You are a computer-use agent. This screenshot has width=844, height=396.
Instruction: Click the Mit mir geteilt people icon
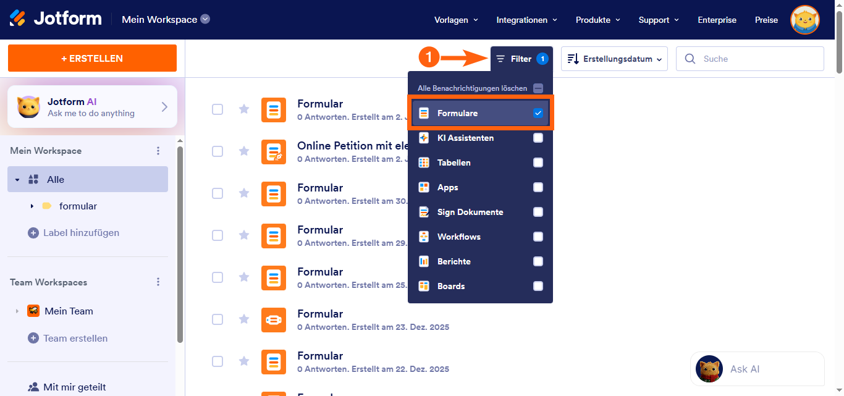33,387
